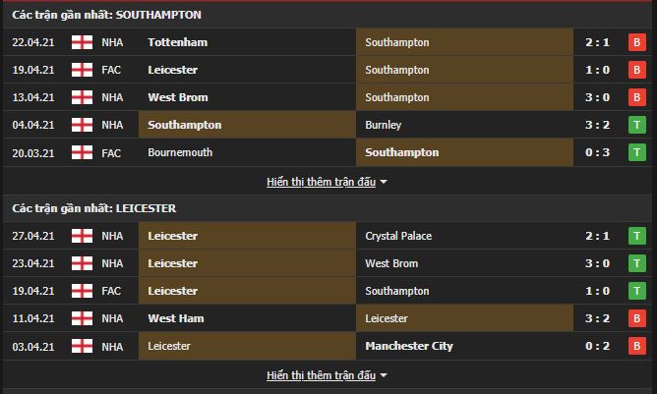Select the West Ham team name
This screenshot has width=657, height=394.
coord(176,318)
